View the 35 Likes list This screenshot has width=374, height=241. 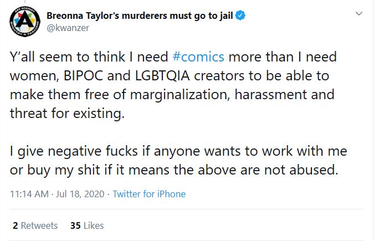(87, 225)
